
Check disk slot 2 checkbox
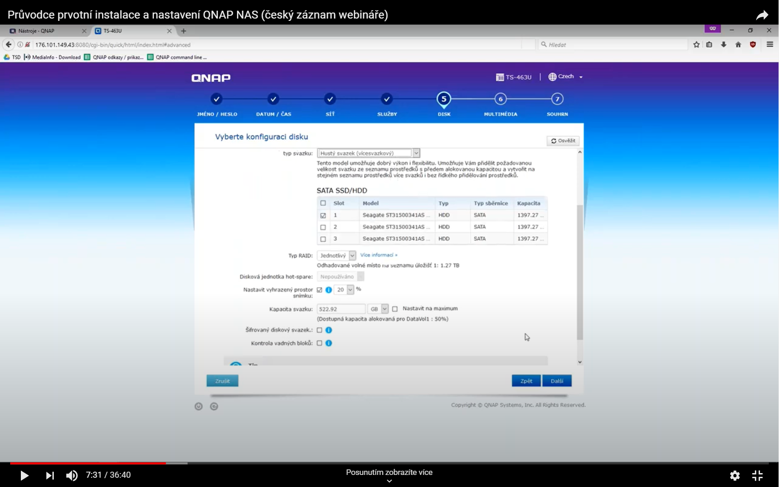point(323,227)
